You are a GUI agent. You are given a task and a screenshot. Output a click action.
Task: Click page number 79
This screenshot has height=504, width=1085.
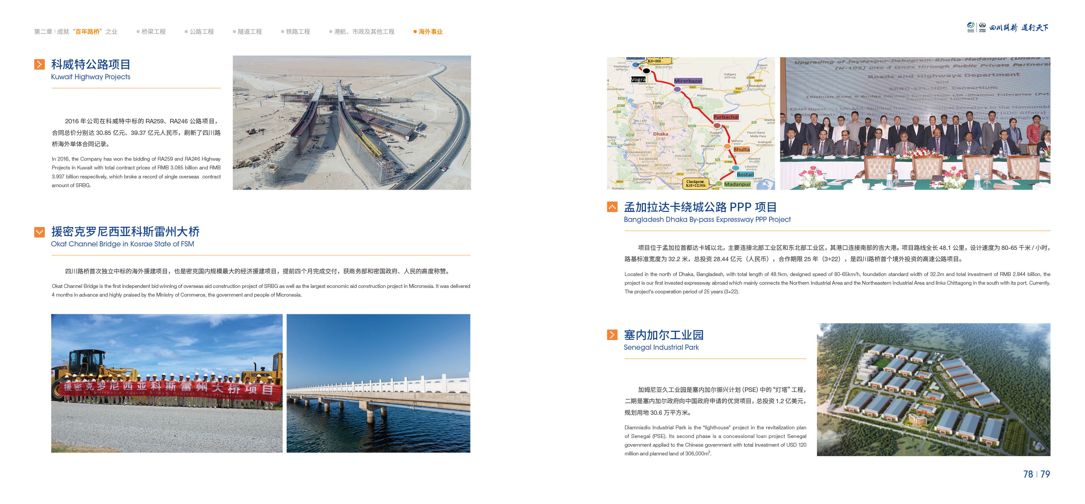[1045, 474]
